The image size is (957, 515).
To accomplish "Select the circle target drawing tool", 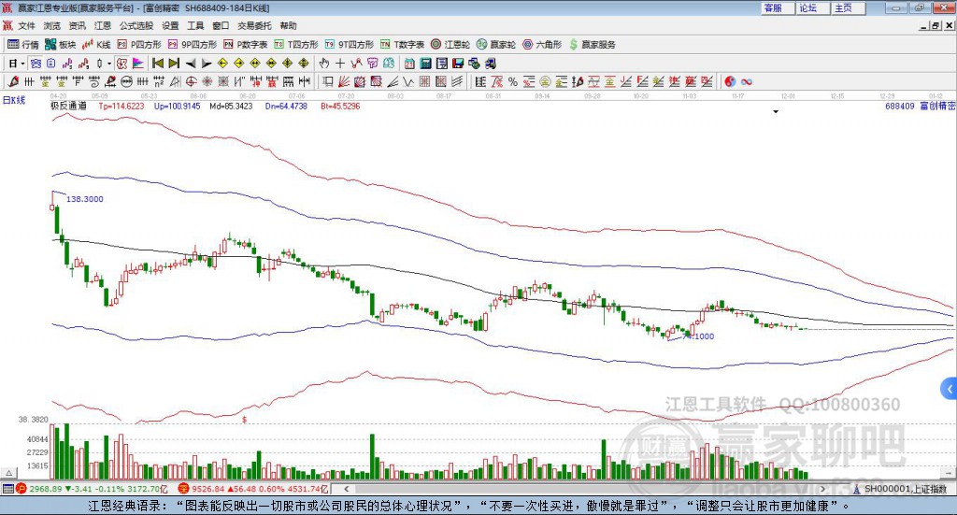I will click(x=191, y=81).
